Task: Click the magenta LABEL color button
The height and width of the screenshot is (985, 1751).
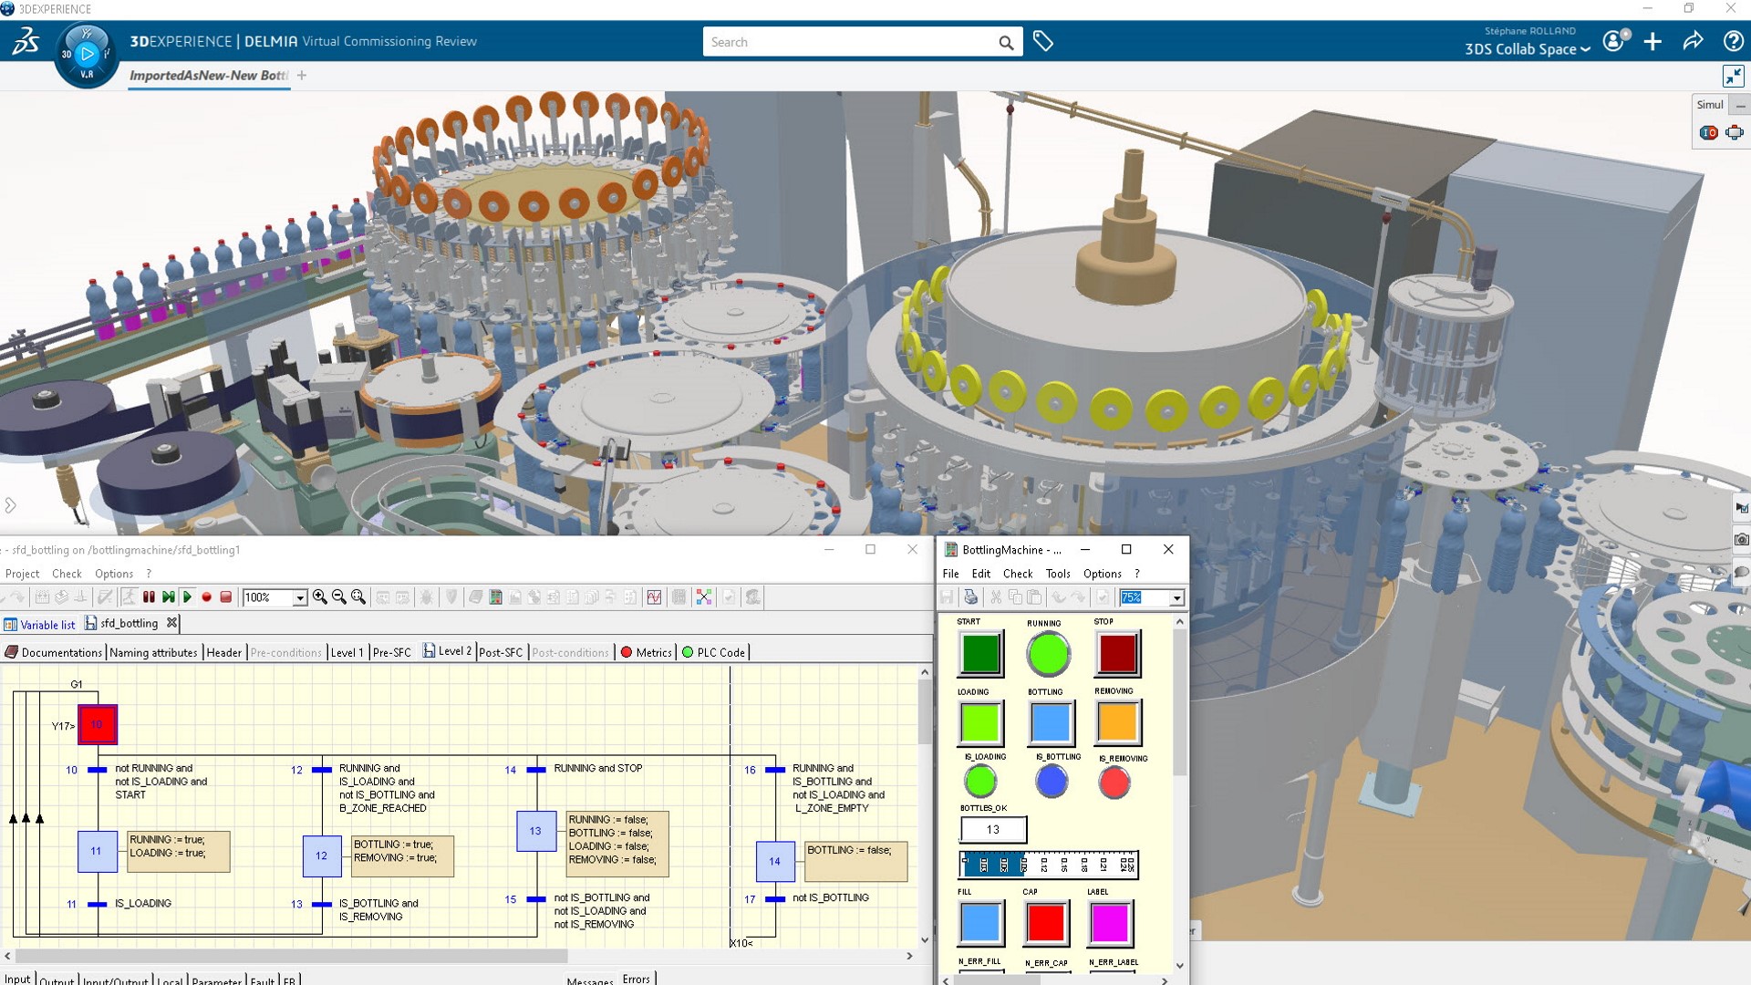Action: [x=1110, y=923]
